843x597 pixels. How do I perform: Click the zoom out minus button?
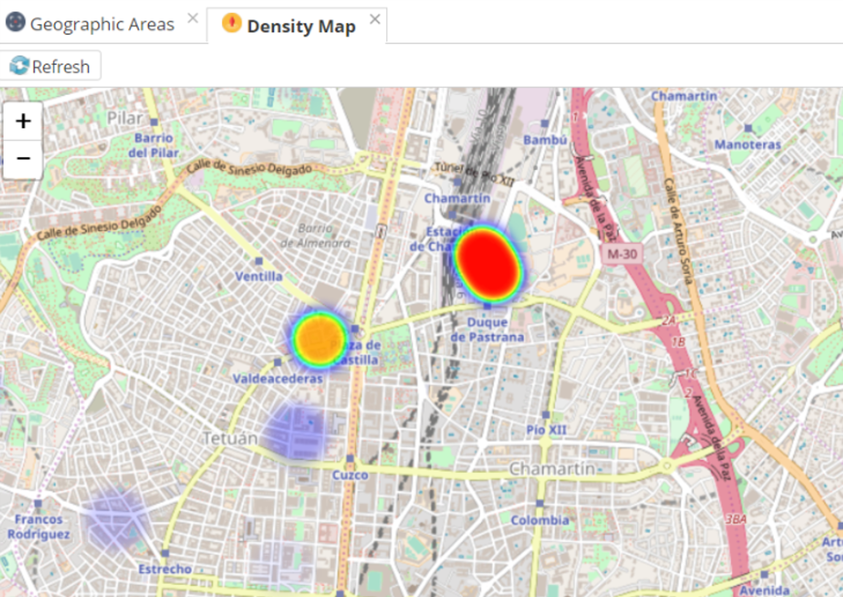click(x=23, y=159)
